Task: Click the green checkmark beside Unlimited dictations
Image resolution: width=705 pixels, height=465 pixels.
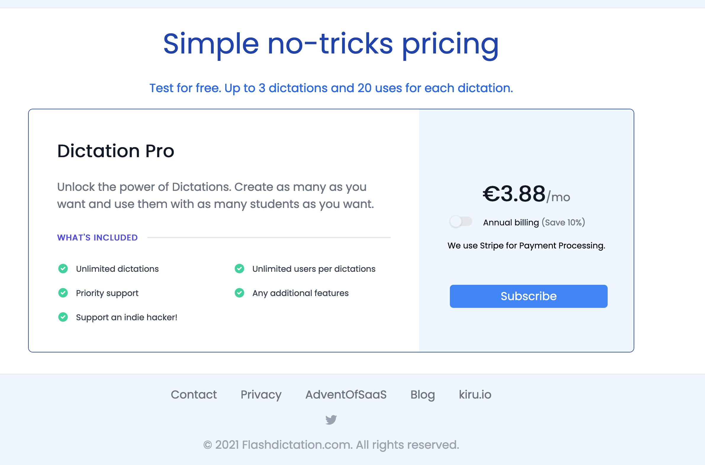Action: [x=63, y=269]
